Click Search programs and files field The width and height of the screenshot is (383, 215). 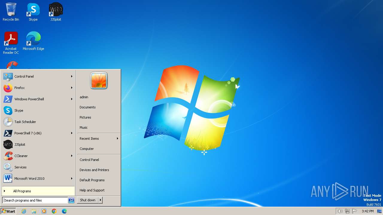pos(35,200)
